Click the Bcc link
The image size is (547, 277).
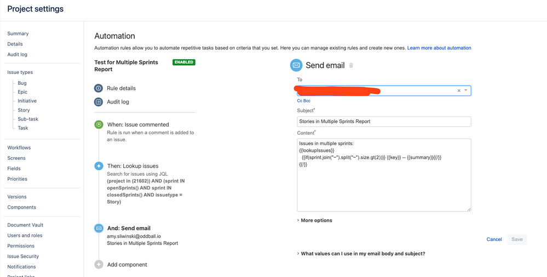(307, 101)
